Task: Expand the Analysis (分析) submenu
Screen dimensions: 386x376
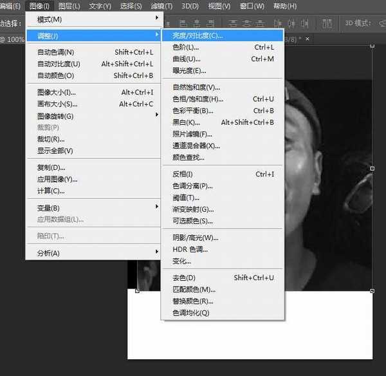Action: coord(48,253)
